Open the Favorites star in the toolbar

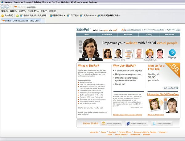[x=2, y=16]
